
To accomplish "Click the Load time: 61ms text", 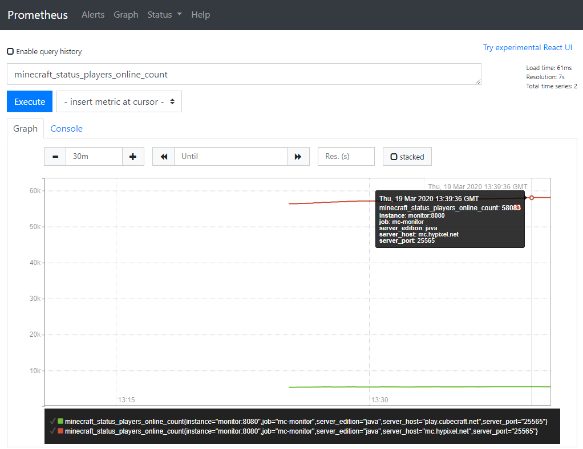I will 549,68.
